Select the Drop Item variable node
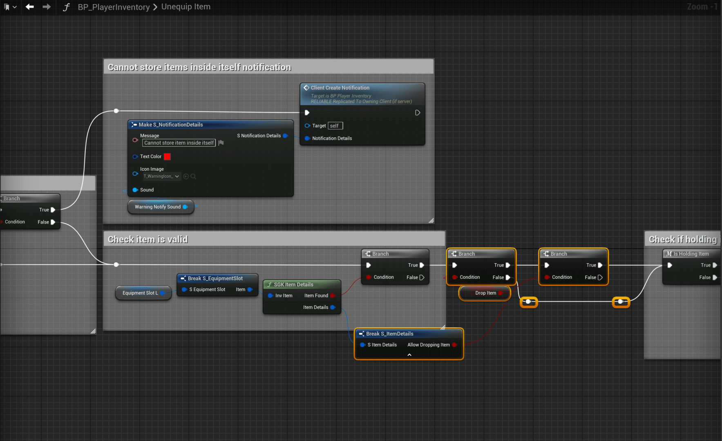Screen dimensions: 722x441 (x=485, y=293)
